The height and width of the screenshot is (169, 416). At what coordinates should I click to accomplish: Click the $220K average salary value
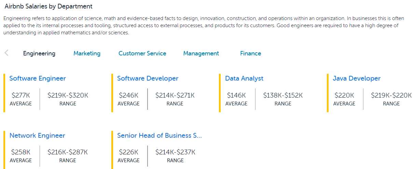click(344, 96)
